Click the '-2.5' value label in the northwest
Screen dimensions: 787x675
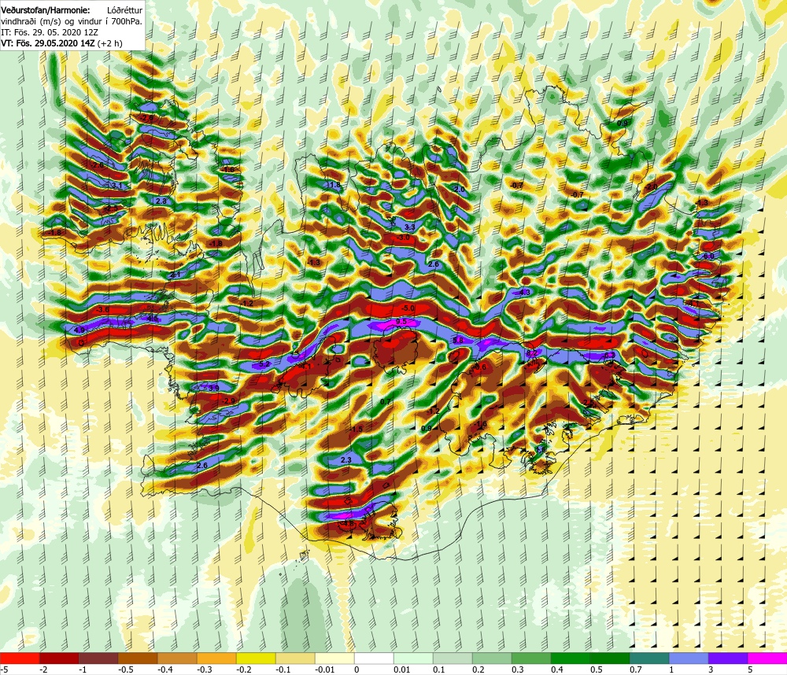111,208
